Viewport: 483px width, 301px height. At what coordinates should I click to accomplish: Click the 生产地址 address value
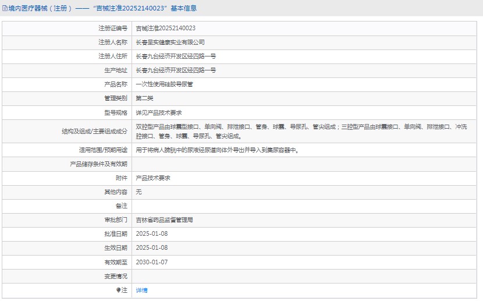coord(176,70)
